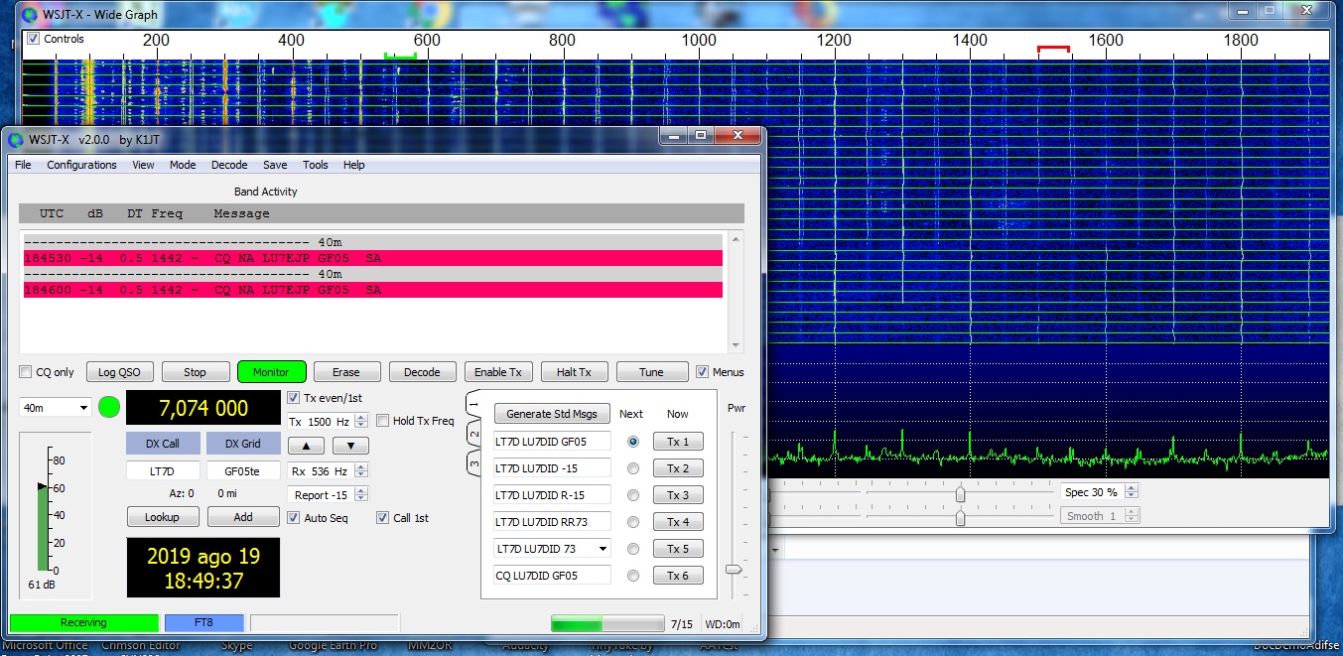
Task: Open the Configurations menu
Action: (81, 165)
